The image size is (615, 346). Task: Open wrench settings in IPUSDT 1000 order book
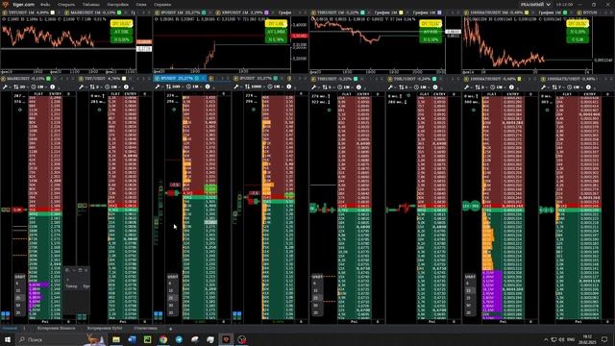point(236,86)
